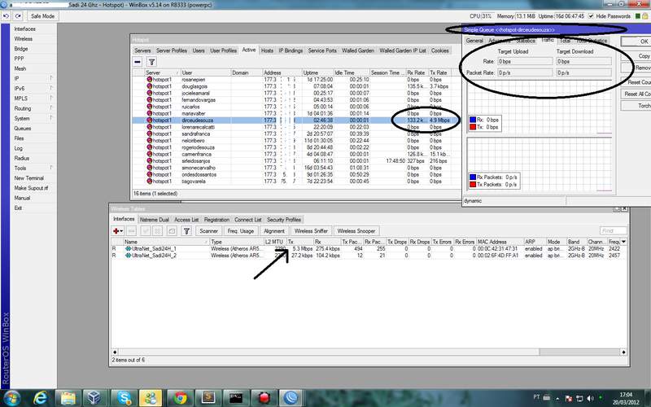Viewport: 651px width, 407px height.
Task: Open the Queues menu item
Action: click(23, 129)
